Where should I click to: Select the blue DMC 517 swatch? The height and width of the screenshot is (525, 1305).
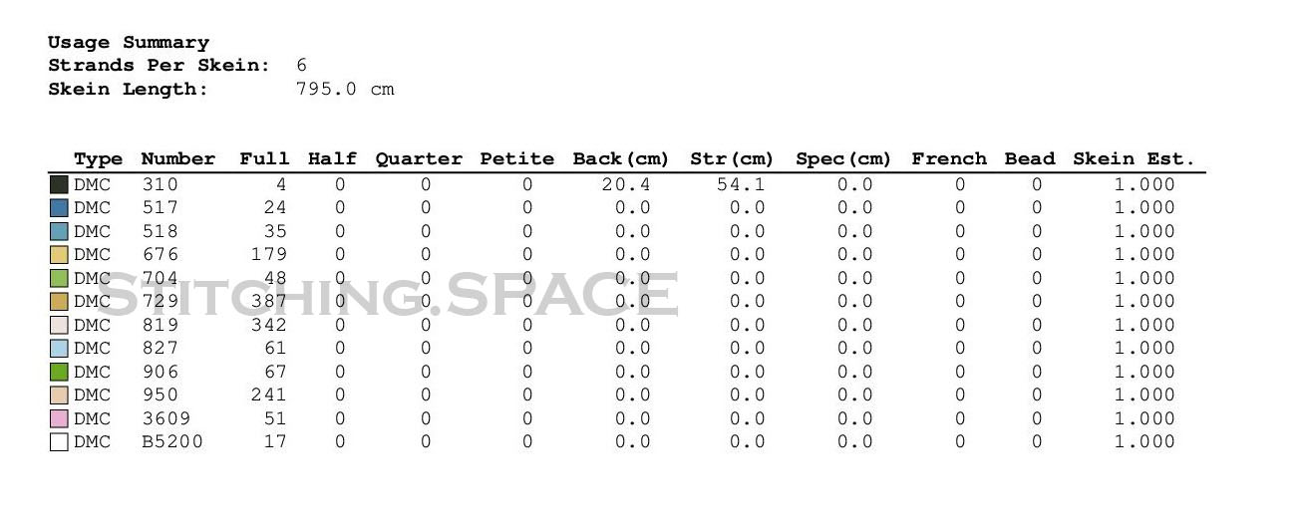tap(59, 208)
